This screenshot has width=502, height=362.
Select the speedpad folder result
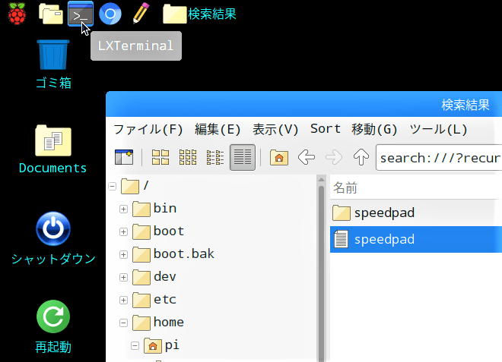click(x=416, y=213)
